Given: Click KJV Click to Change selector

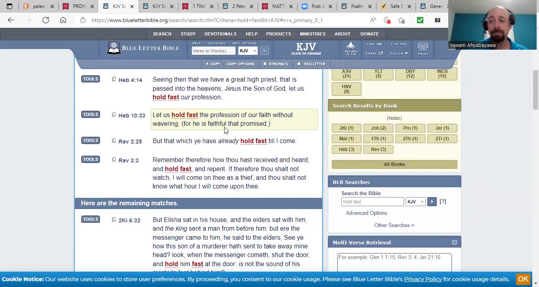Looking at the screenshot, I should [x=306, y=48].
